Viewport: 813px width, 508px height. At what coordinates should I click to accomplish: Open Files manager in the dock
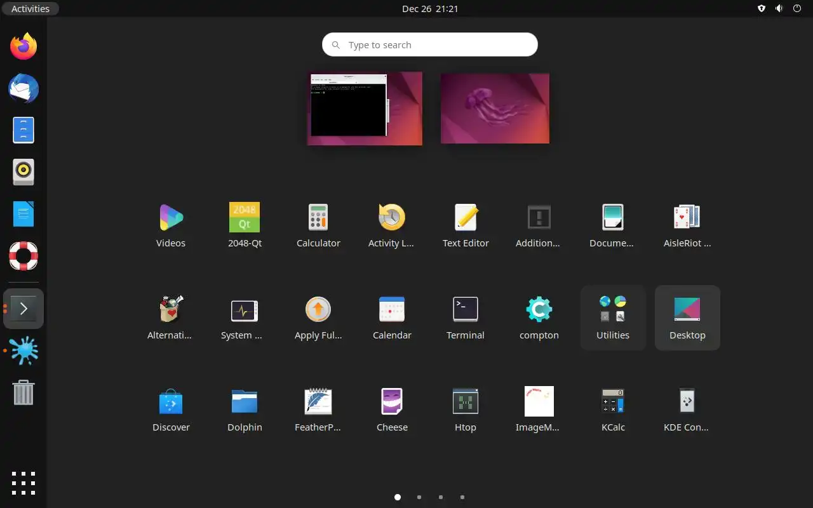click(24, 130)
